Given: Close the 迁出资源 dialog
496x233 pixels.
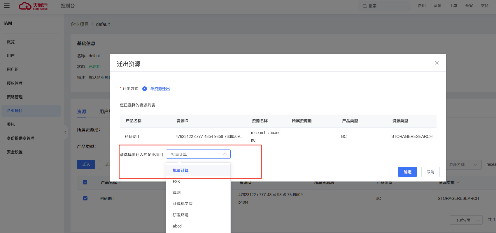Looking at the screenshot, I should click(x=437, y=63).
